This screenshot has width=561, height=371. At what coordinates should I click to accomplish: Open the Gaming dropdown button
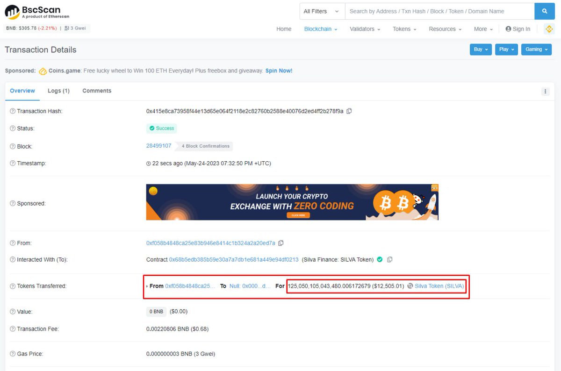(x=536, y=50)
